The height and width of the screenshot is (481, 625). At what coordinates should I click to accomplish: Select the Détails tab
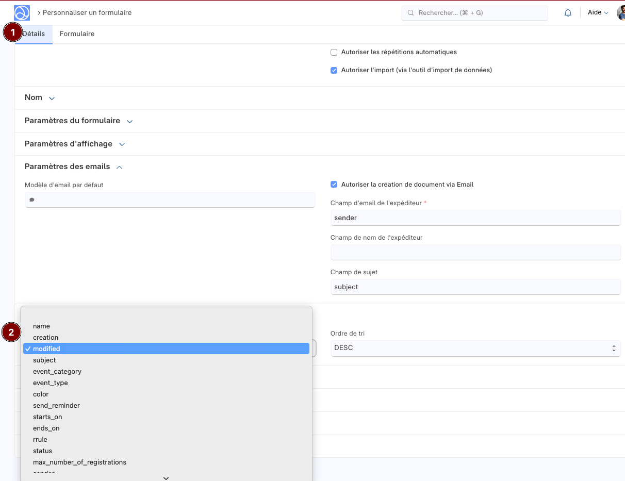[x=34, y=34]
